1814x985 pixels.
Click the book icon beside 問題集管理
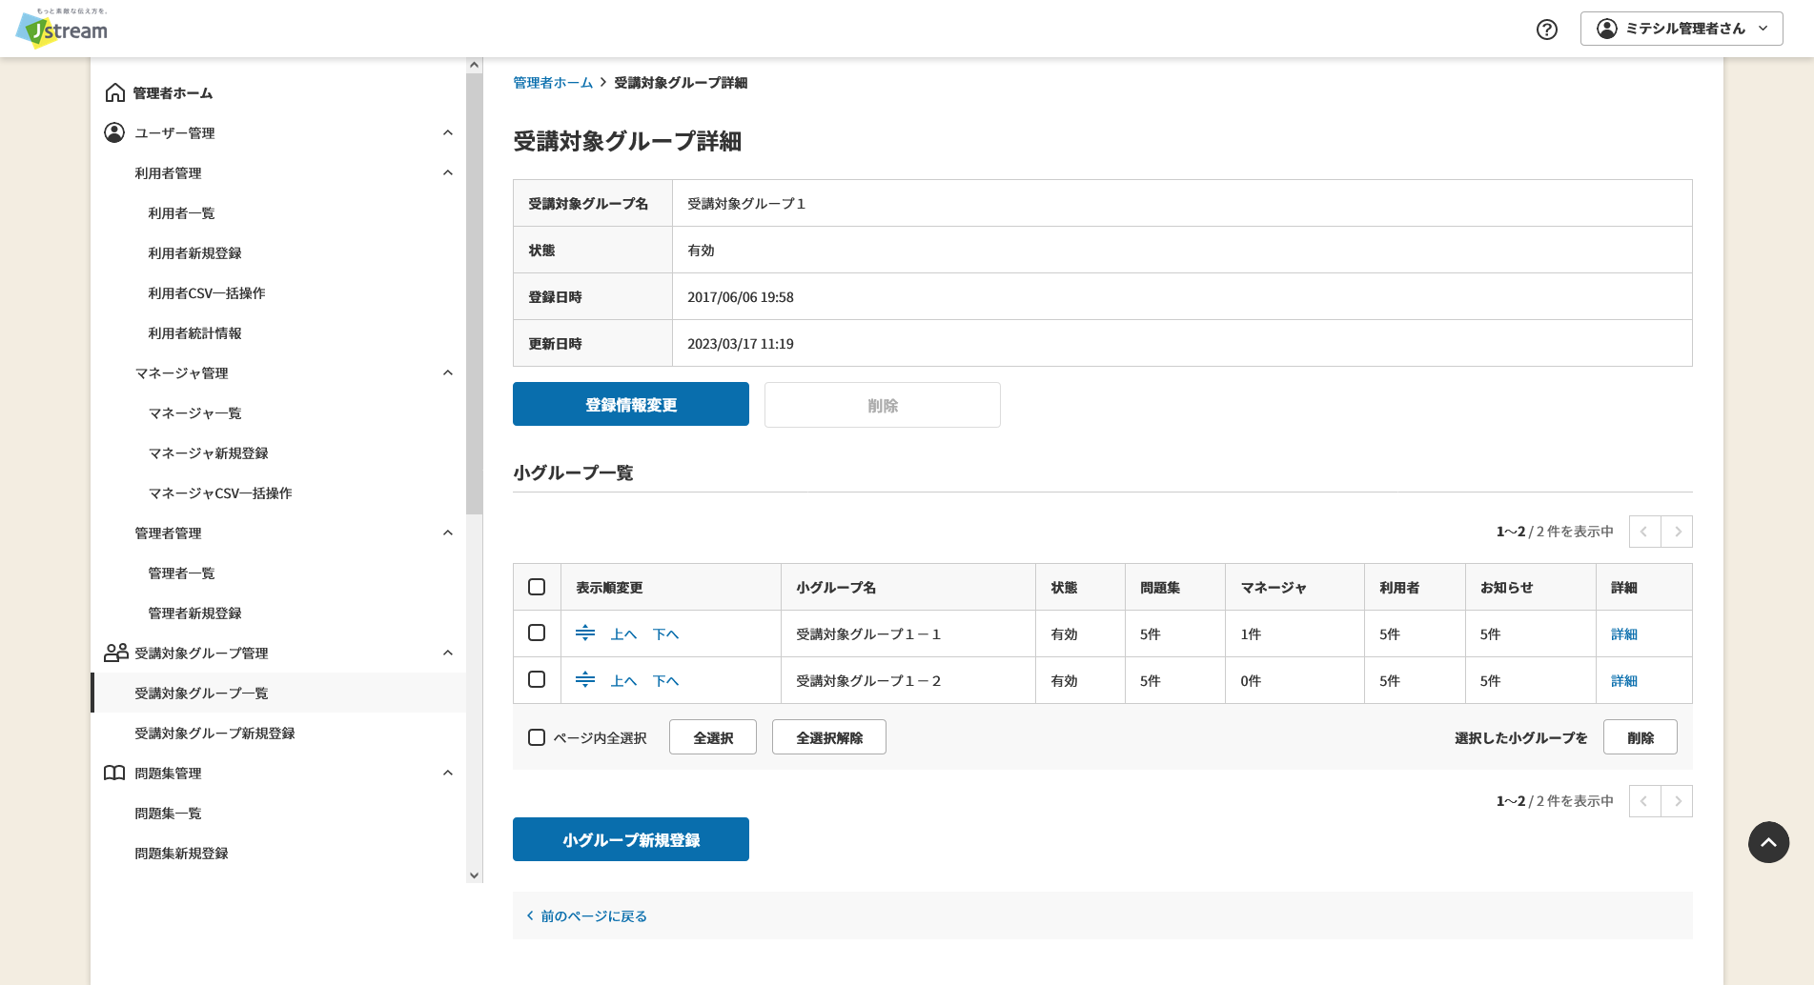(114, 773)
